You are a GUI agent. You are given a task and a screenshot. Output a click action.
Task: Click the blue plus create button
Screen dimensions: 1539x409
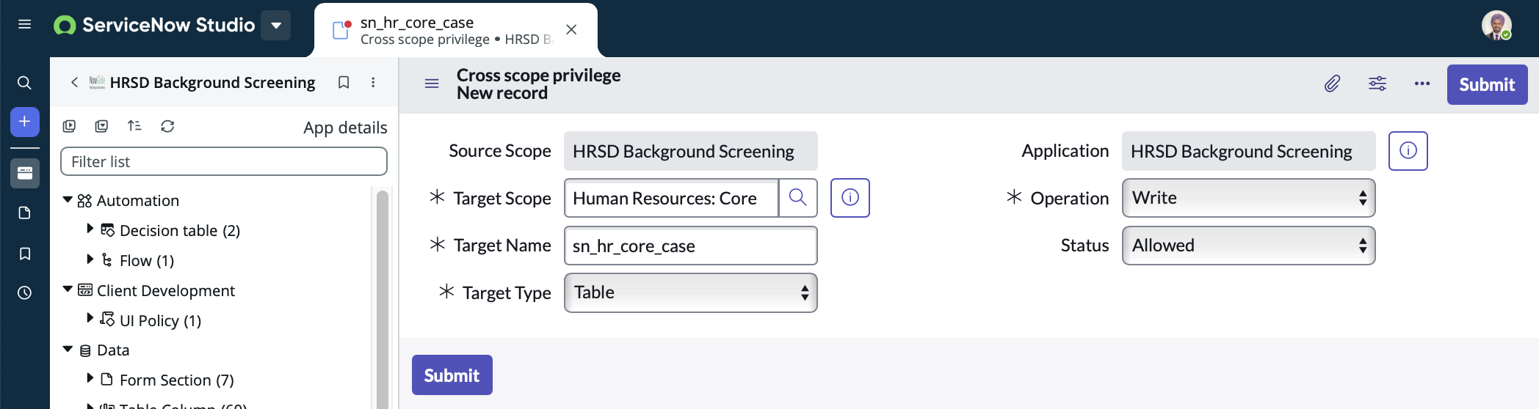[24, 122]
